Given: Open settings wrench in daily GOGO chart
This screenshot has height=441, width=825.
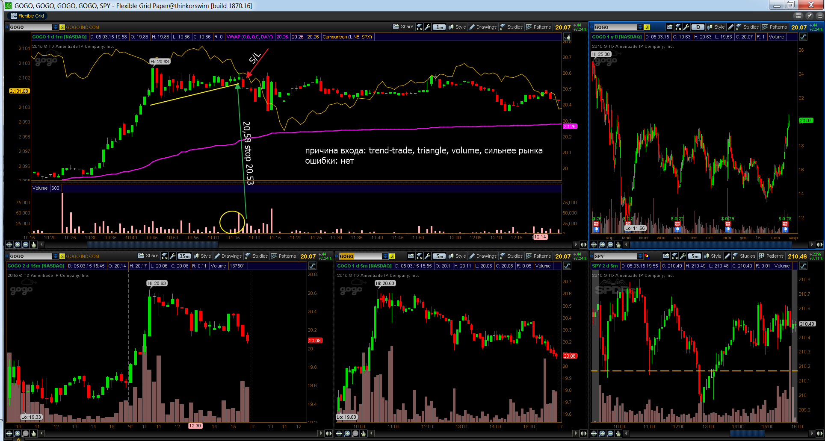Looking at the screenshot, I should pos(686,27).
